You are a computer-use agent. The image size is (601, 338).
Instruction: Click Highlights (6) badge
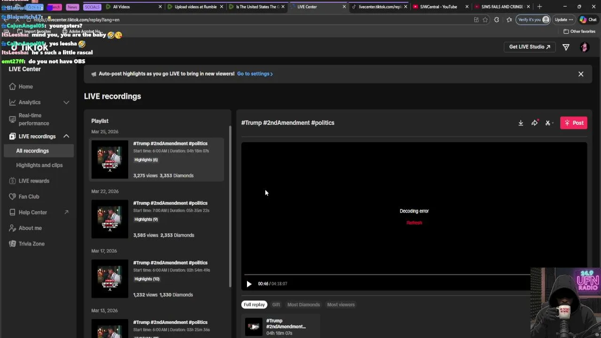[x=146, y=160]
